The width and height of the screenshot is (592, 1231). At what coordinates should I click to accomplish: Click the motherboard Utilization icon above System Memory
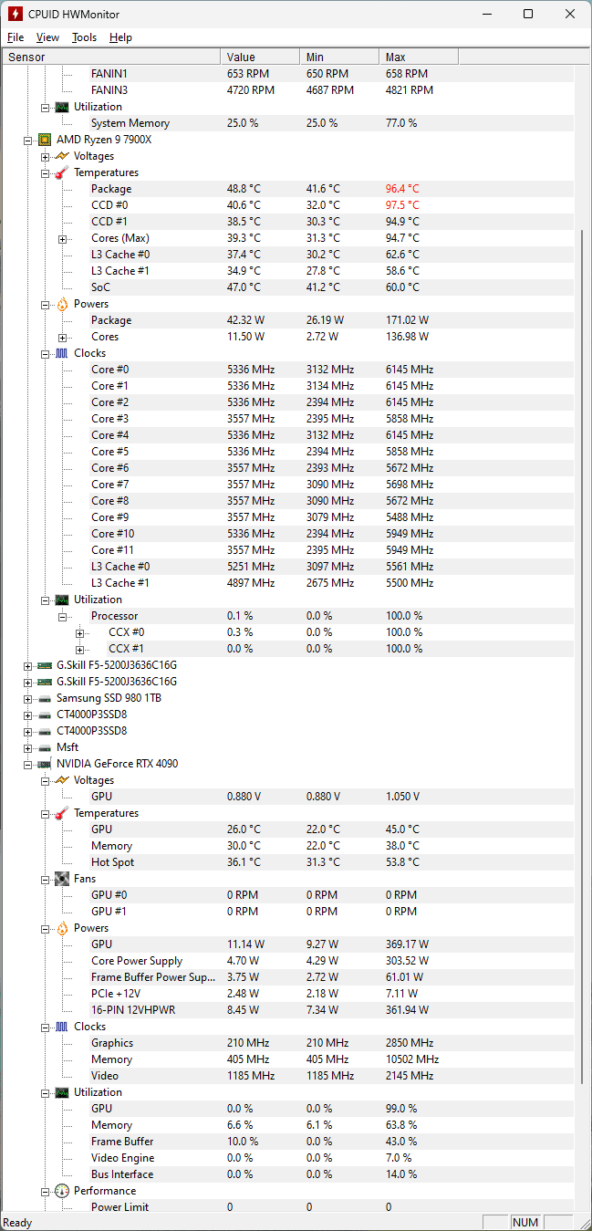point(61,107)
